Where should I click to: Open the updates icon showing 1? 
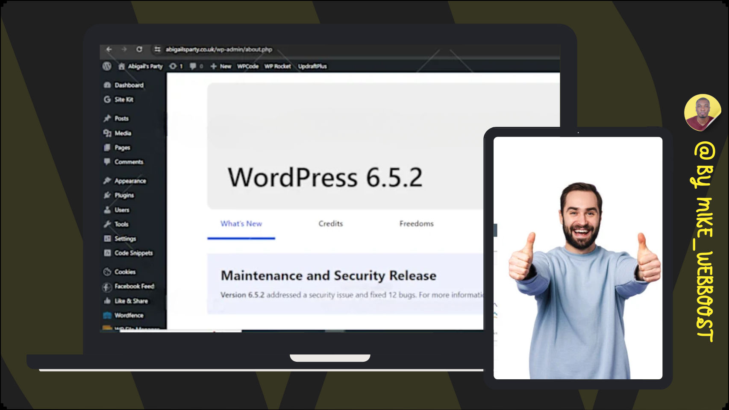(176, 66)
